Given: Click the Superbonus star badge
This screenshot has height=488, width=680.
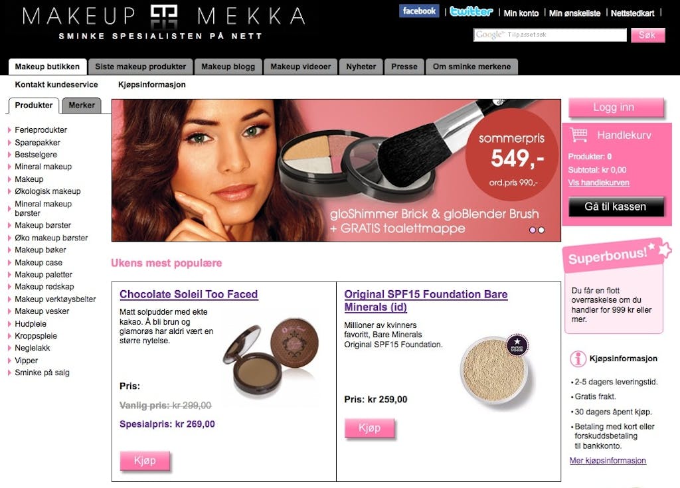Looking at the screenshot, I should (x=664, y=250).
